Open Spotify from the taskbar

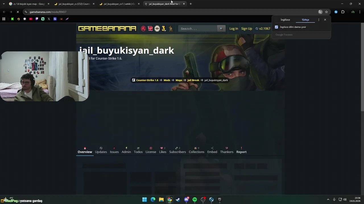click(x=195, y=199)
